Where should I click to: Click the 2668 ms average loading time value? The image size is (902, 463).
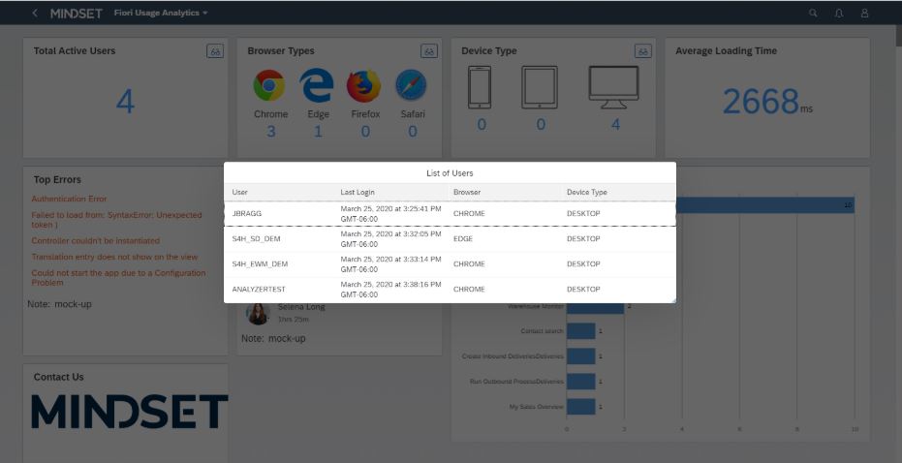click(767, 102)
